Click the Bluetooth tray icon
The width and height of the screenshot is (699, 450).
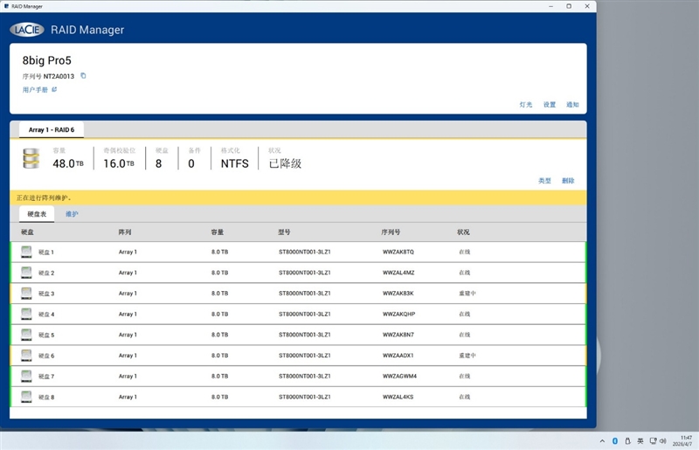coord(615,441)
